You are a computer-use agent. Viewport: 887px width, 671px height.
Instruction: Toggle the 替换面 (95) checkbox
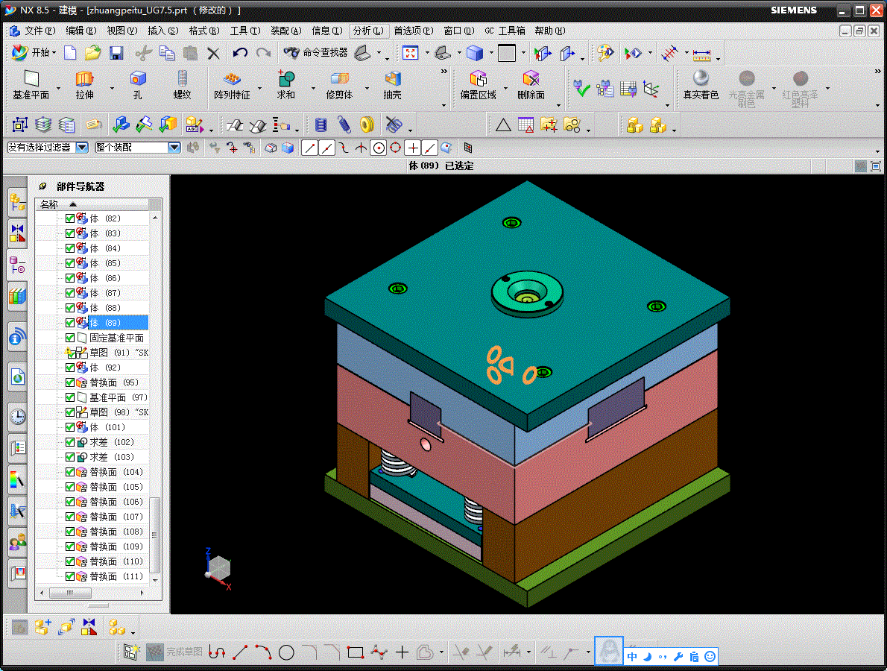click(70, 382)
